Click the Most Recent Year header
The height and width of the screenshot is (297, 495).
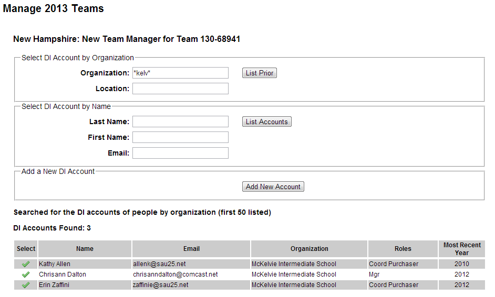(462, 249)
